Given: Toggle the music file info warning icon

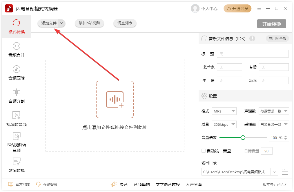Looking at the screenshot, I should (x=252, y=38).
